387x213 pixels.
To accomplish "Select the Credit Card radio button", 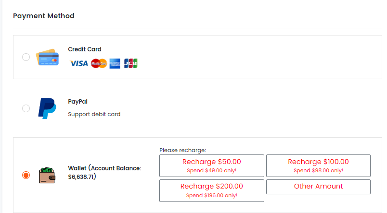I will pos(26,57).
